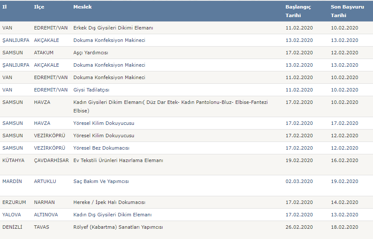The width and height of the screenshot is (373, 239).
Task: Open Kadın Giysileri Dikim Elemanı entry
Action: click(x=170, y=106)
